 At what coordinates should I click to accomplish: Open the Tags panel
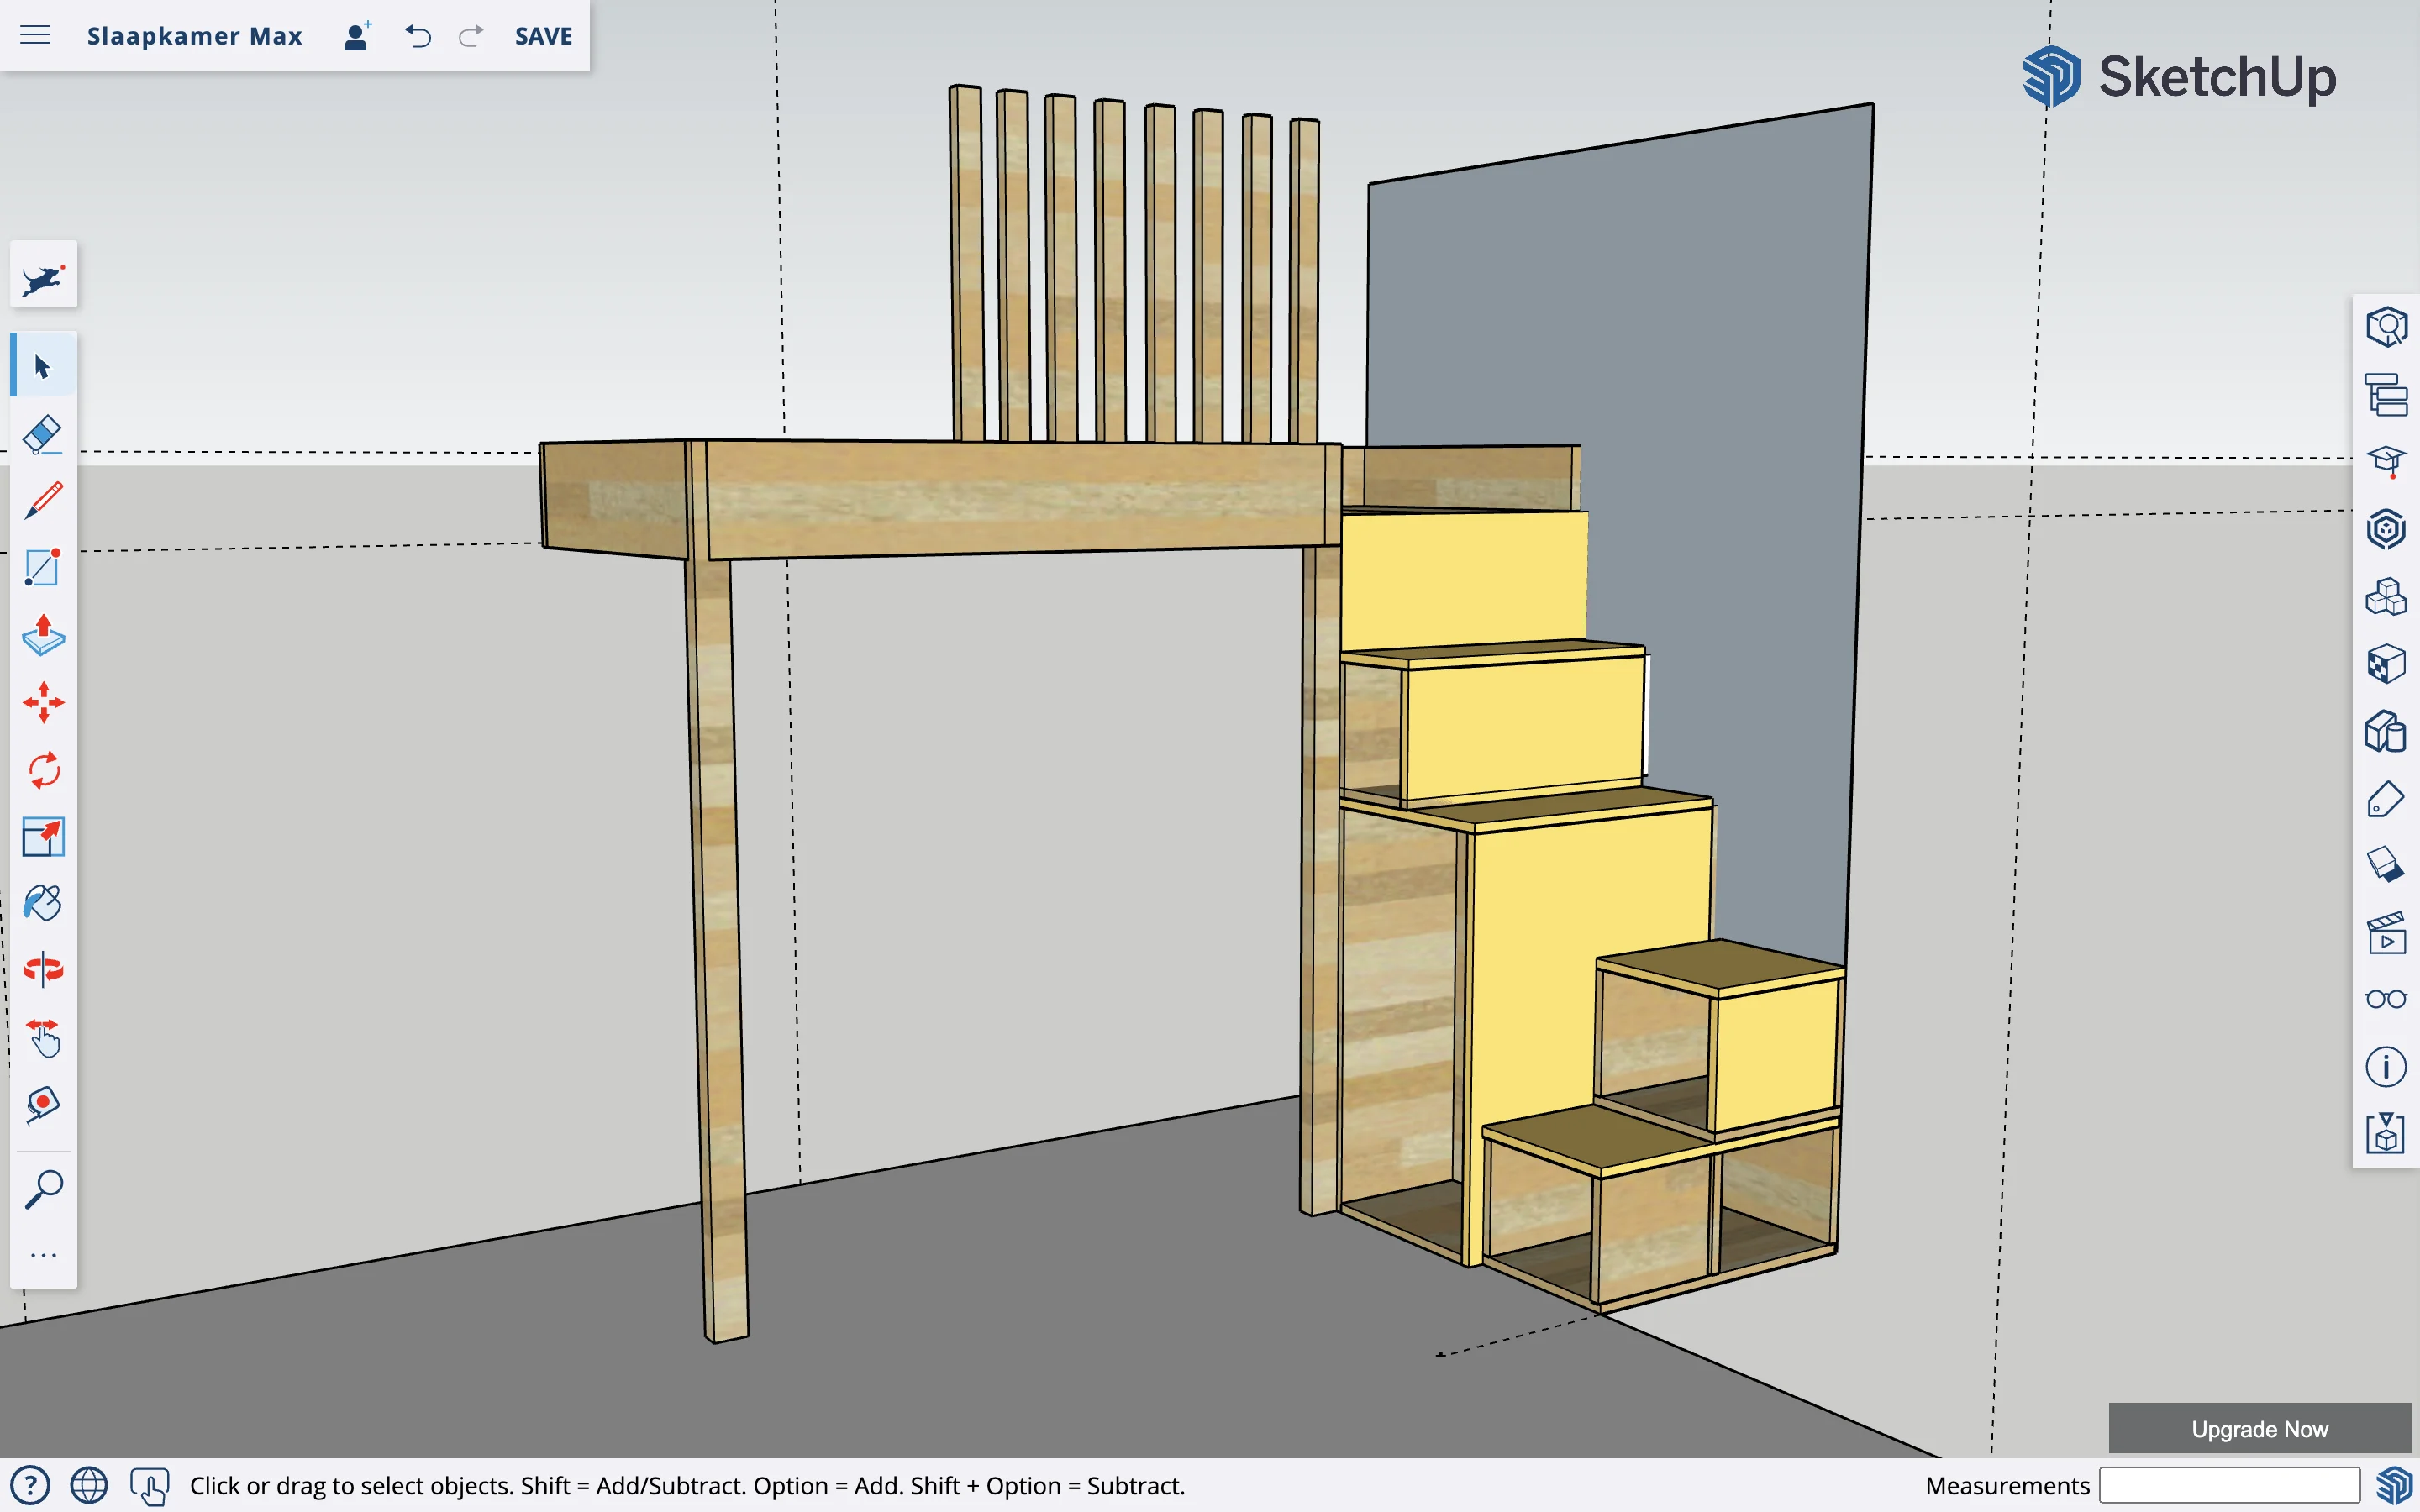pyautogui.click(x=2386, y=798)
